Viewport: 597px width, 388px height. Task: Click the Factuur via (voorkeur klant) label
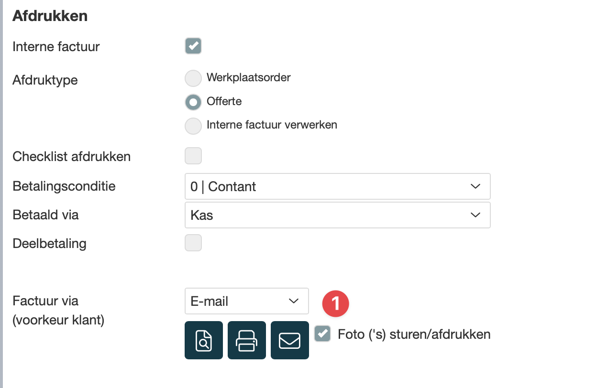click(x=58, y=310)
